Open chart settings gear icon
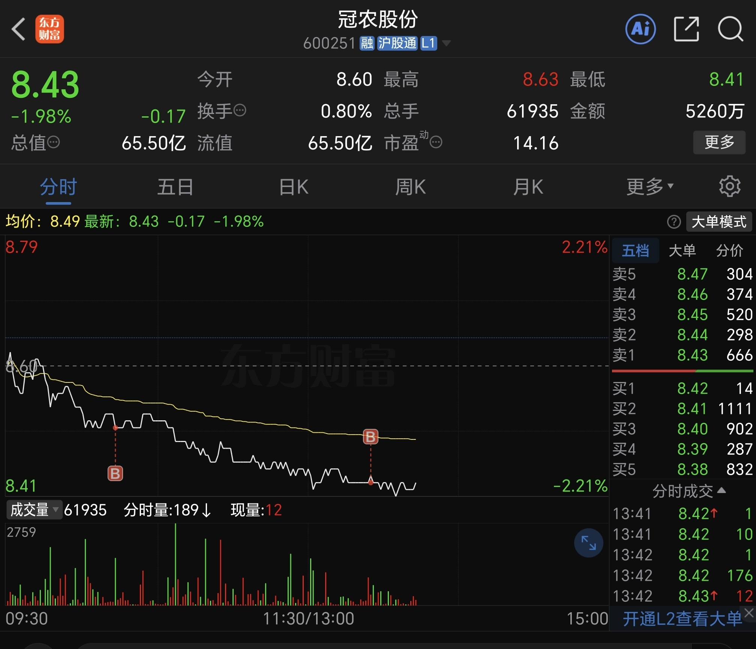The image size is (756, 649). point(729,186)
